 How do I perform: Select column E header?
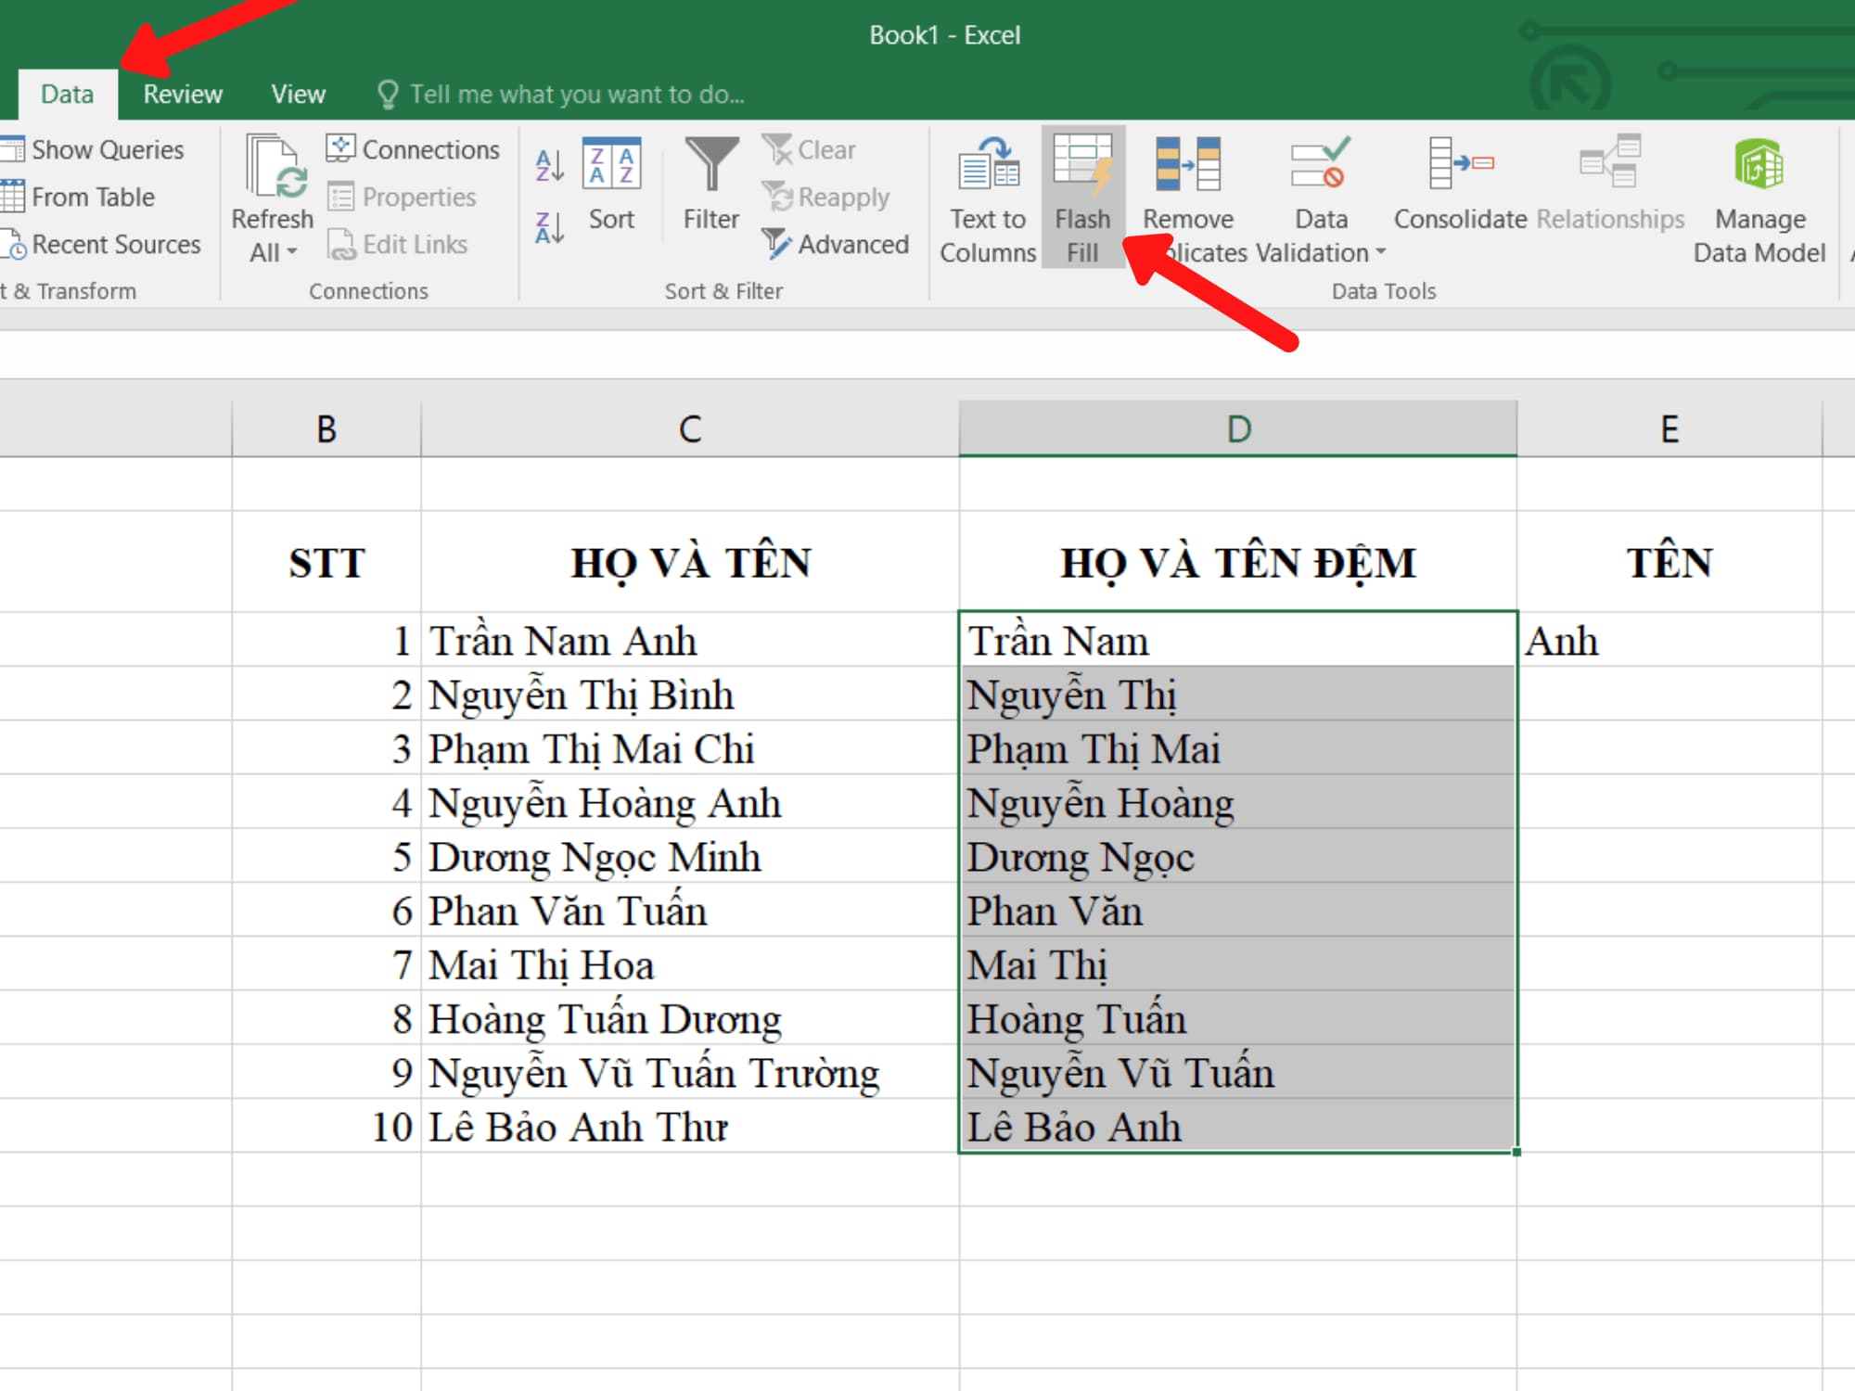point(1669,428)
